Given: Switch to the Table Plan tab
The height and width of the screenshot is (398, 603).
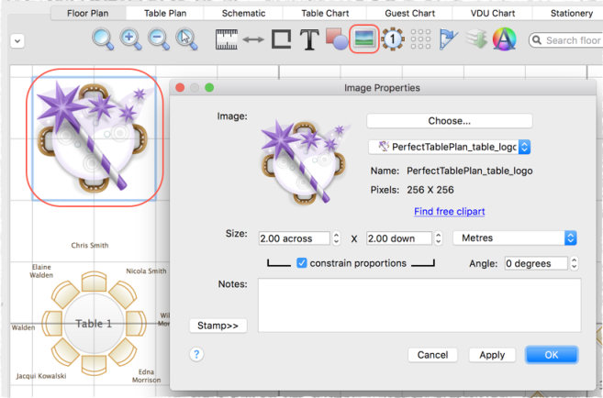Looking at the screenshot, I should pos(165,13).
